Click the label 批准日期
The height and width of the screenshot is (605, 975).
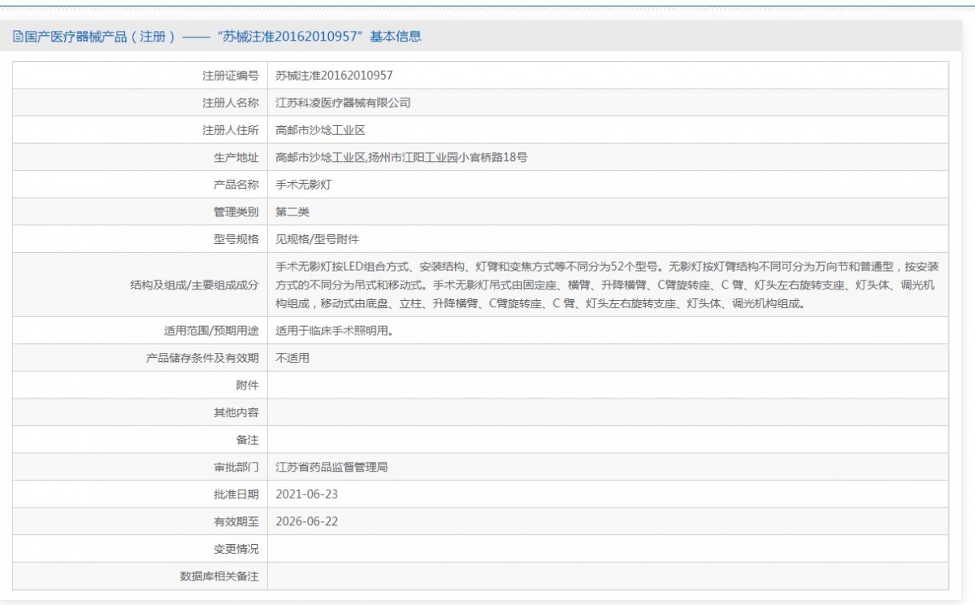pos(236,494)
